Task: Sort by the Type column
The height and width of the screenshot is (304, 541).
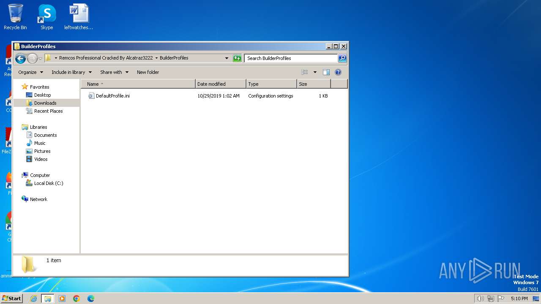Action: pyautogui.click(x=271, y=84)
